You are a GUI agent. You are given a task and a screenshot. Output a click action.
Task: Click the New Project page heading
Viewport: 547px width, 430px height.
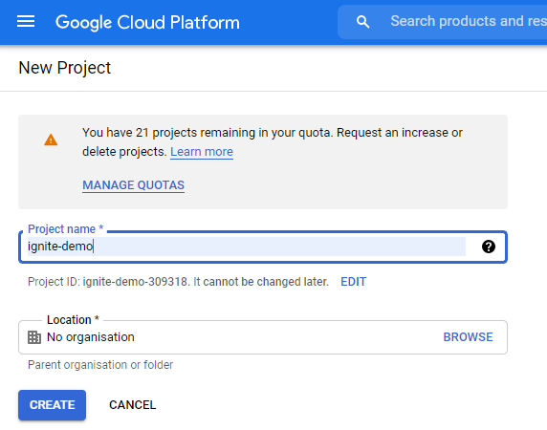pyautogui.click(x=64, y=68)
